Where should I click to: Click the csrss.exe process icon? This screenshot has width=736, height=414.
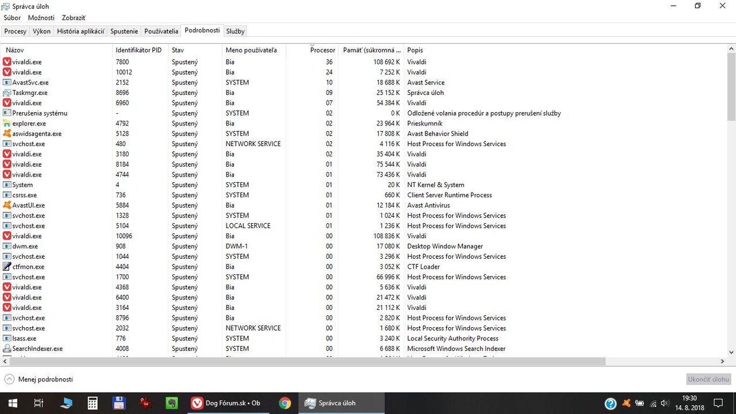pos(7,195)
